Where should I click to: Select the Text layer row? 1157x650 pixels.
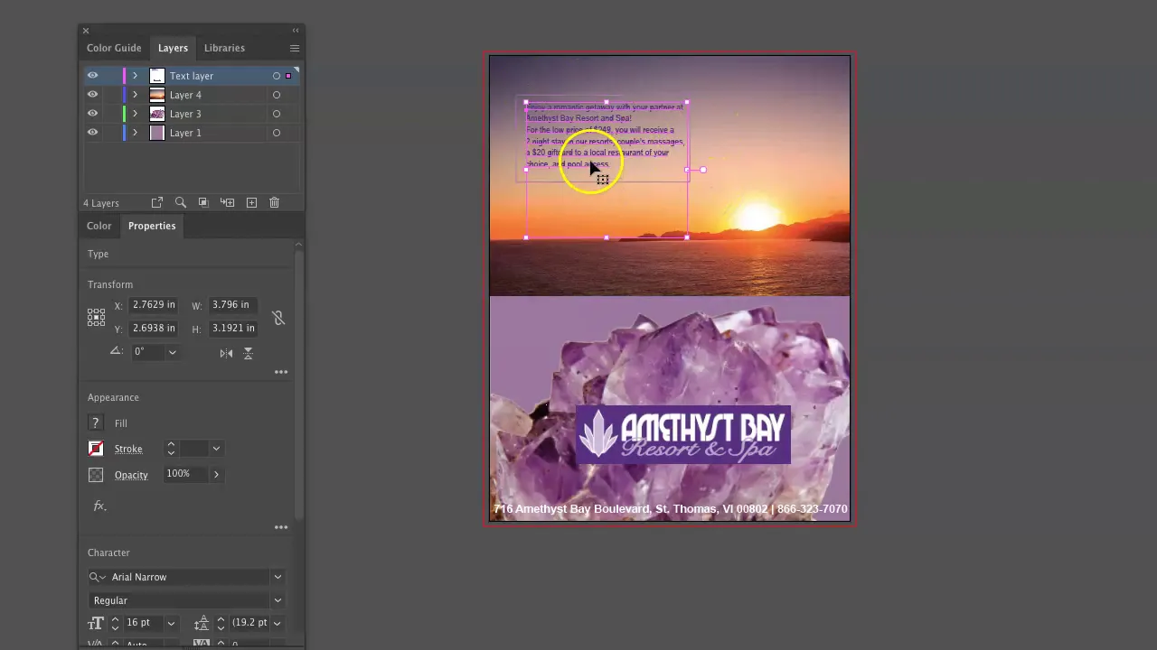192,76
